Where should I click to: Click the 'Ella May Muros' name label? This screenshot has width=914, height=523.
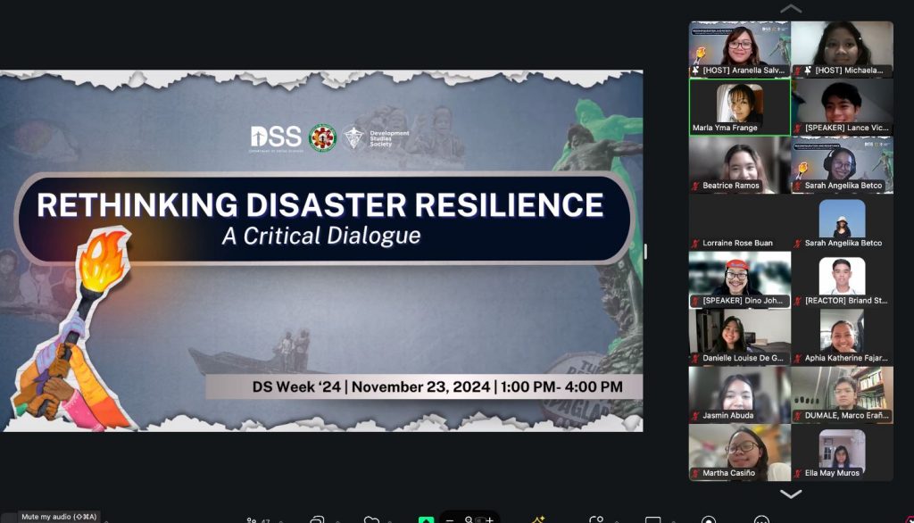click(x=832, y=473)
